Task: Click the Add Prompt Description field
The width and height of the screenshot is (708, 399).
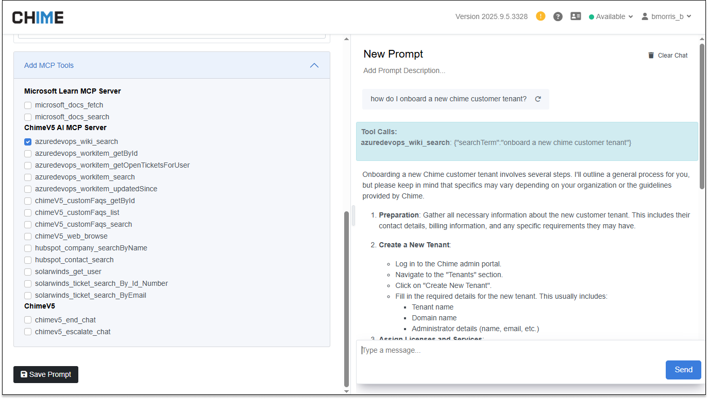Action: 404,70
